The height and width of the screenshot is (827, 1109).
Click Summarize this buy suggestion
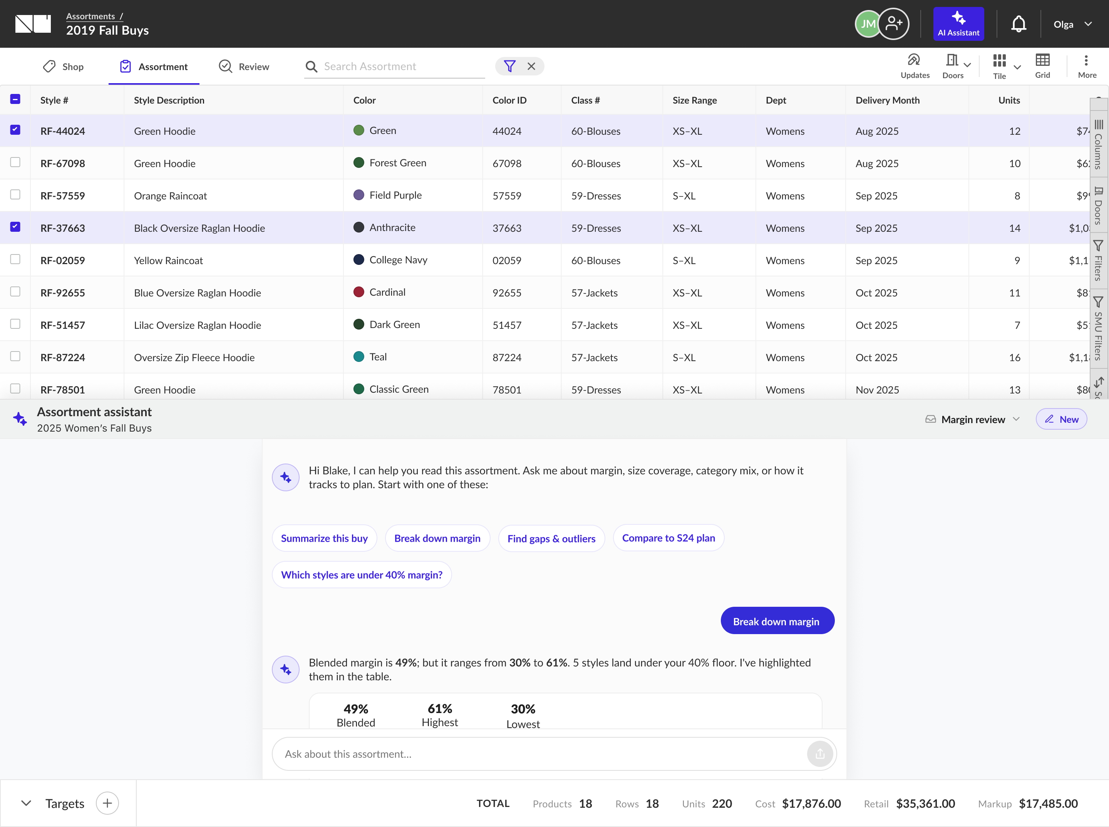(x=324, y=538)
